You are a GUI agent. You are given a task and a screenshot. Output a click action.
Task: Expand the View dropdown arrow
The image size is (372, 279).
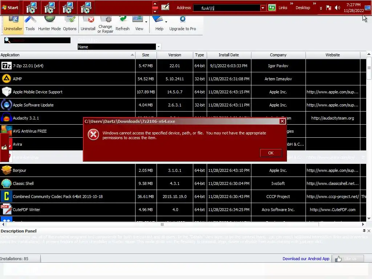[x=146, y=22]
